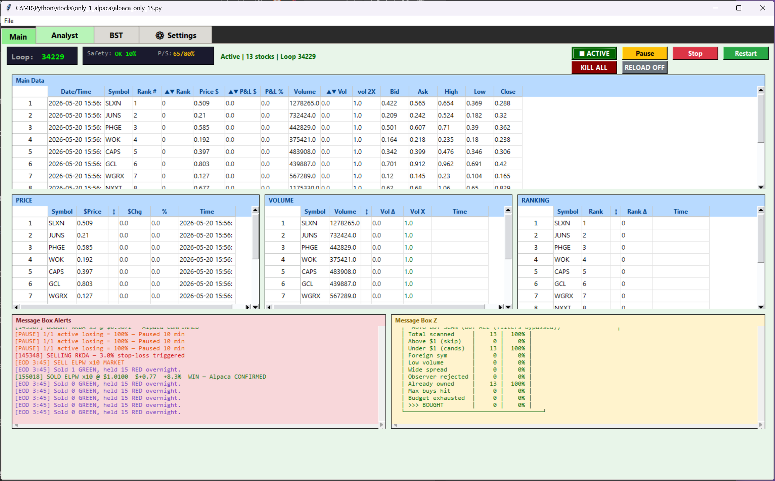This screenshot has width=775, height=481.
Task: Sort Main Data by Price $ column
Action: click(209, 92)
